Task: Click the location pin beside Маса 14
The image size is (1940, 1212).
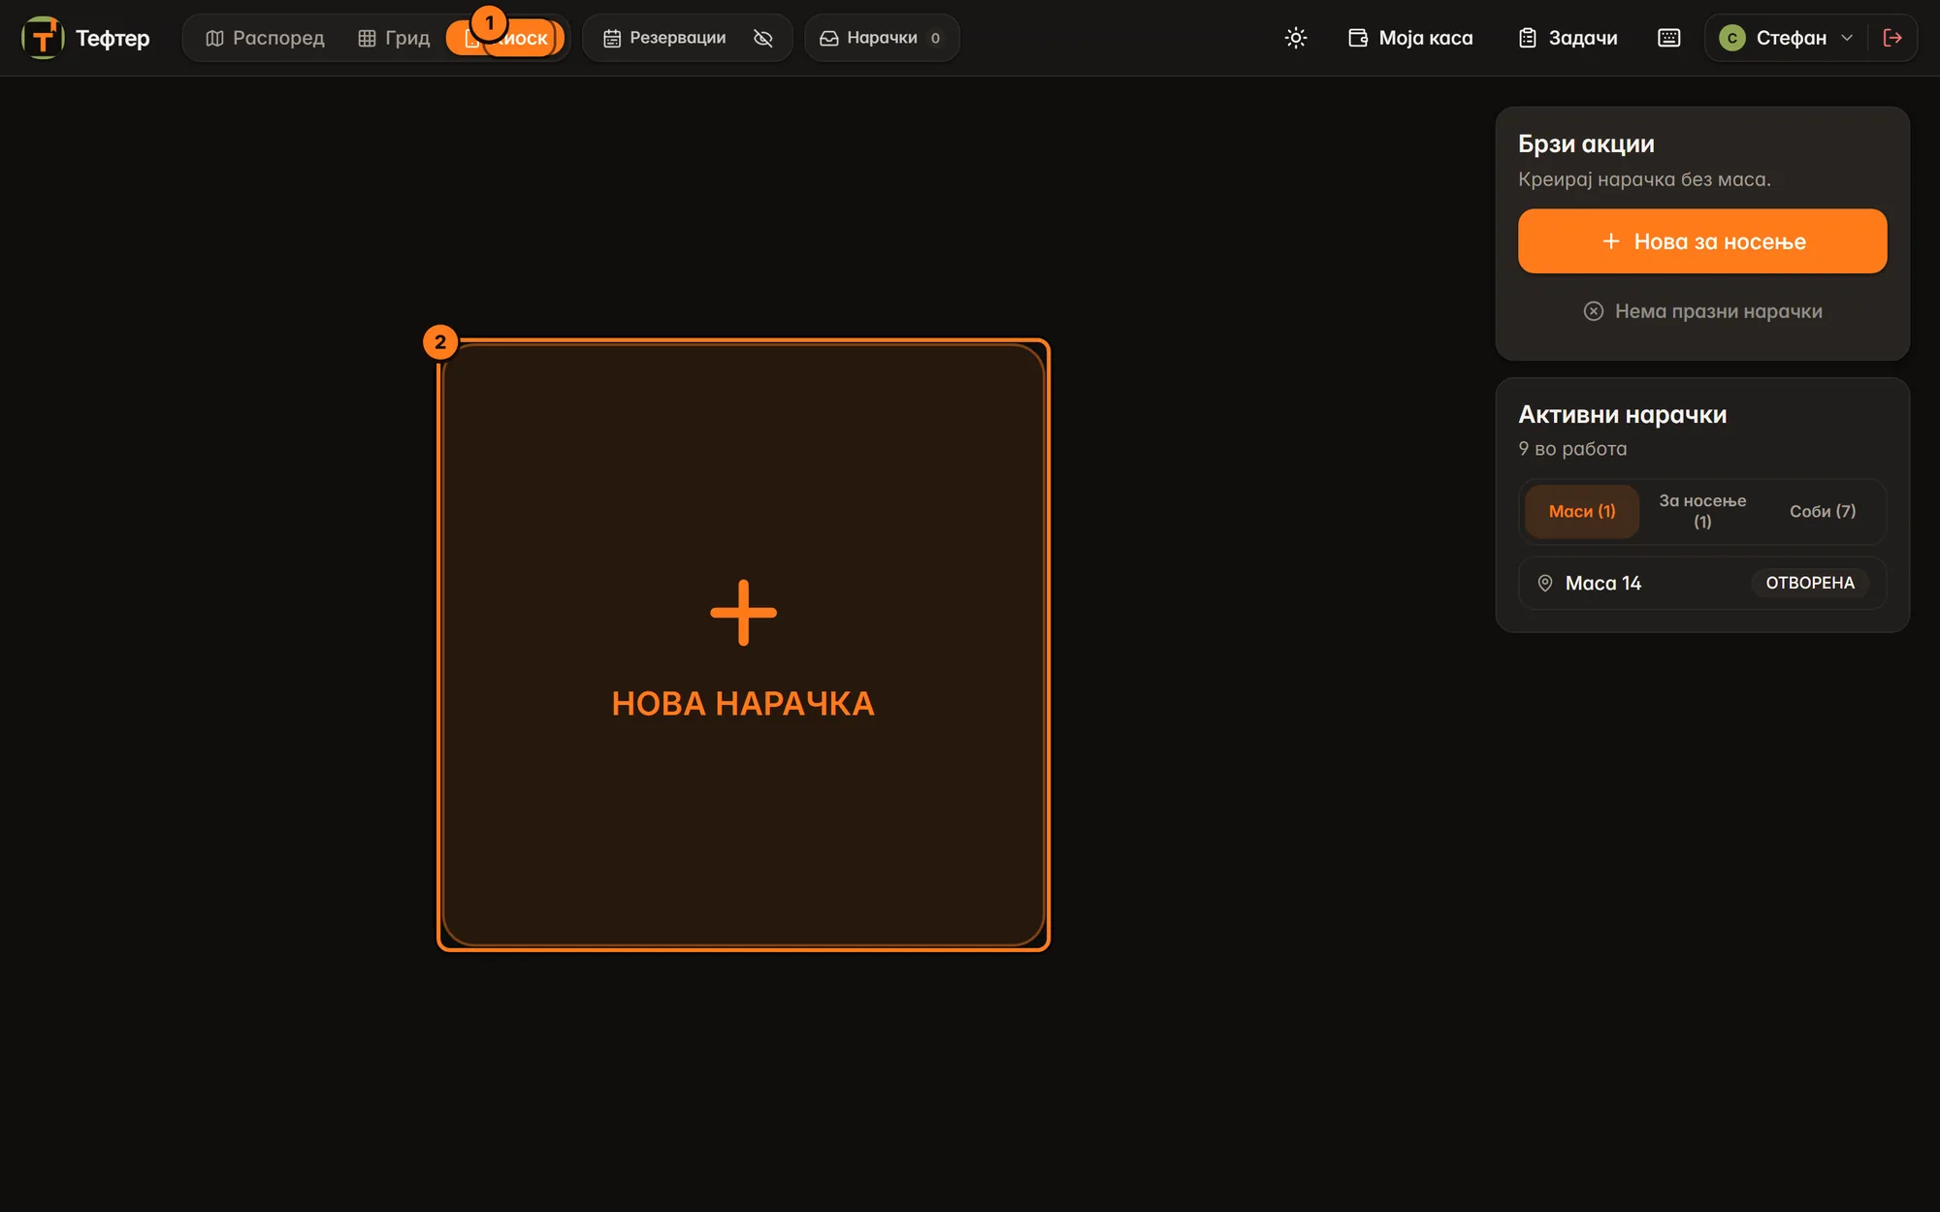Action: [x=1545, y=583]
